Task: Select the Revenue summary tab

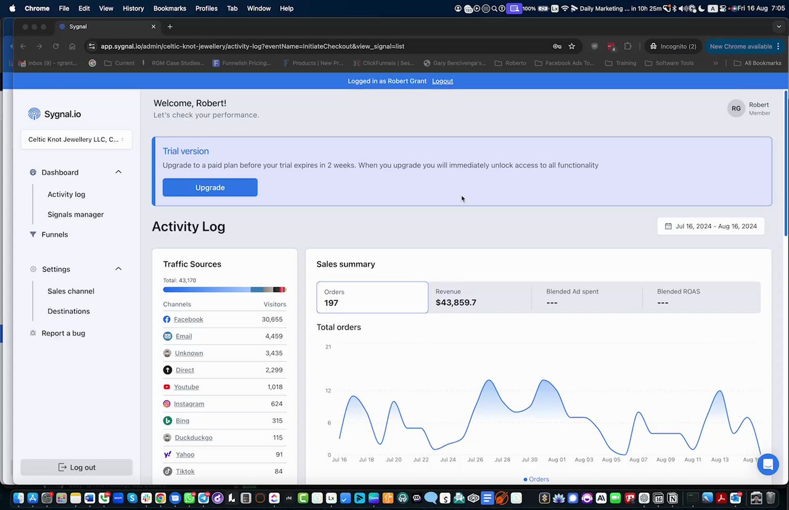Action: 480,297
